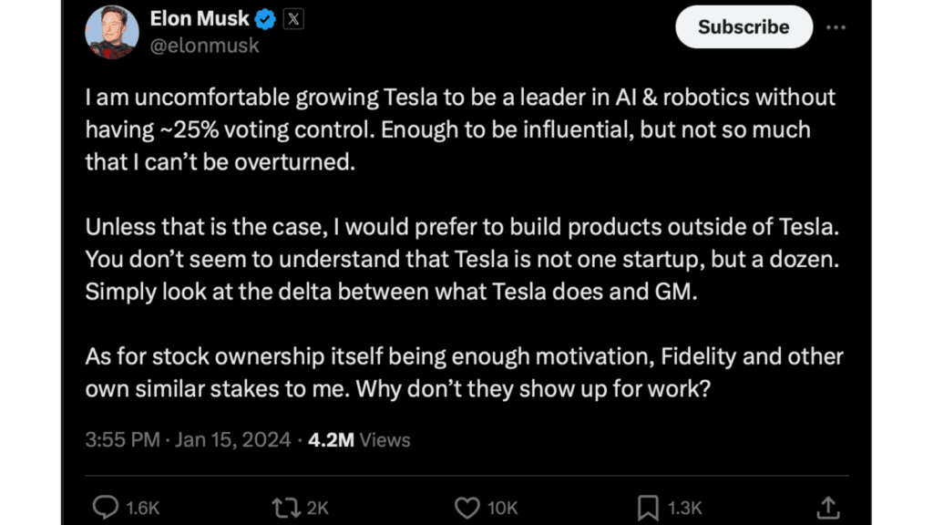Open the three-dot more options menu

coord(836,27)
